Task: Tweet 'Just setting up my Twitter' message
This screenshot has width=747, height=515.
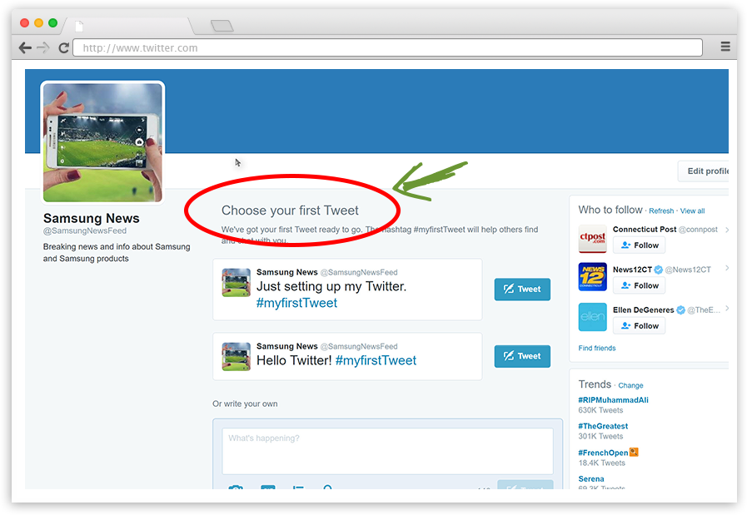Action: [522, 289]
